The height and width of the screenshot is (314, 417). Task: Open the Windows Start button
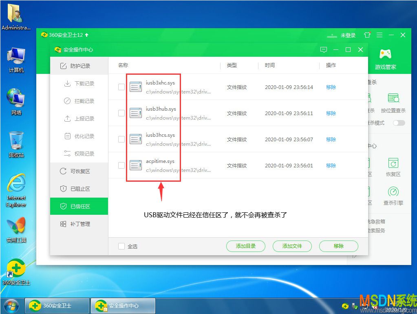[11, 306]
